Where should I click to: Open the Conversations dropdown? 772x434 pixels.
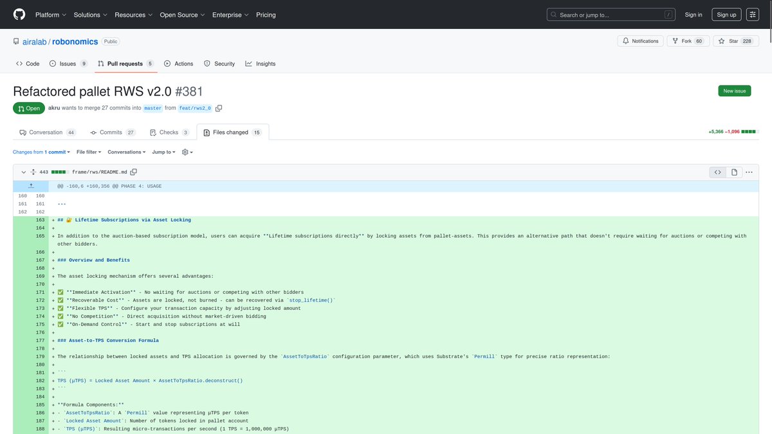pos(126,152)
